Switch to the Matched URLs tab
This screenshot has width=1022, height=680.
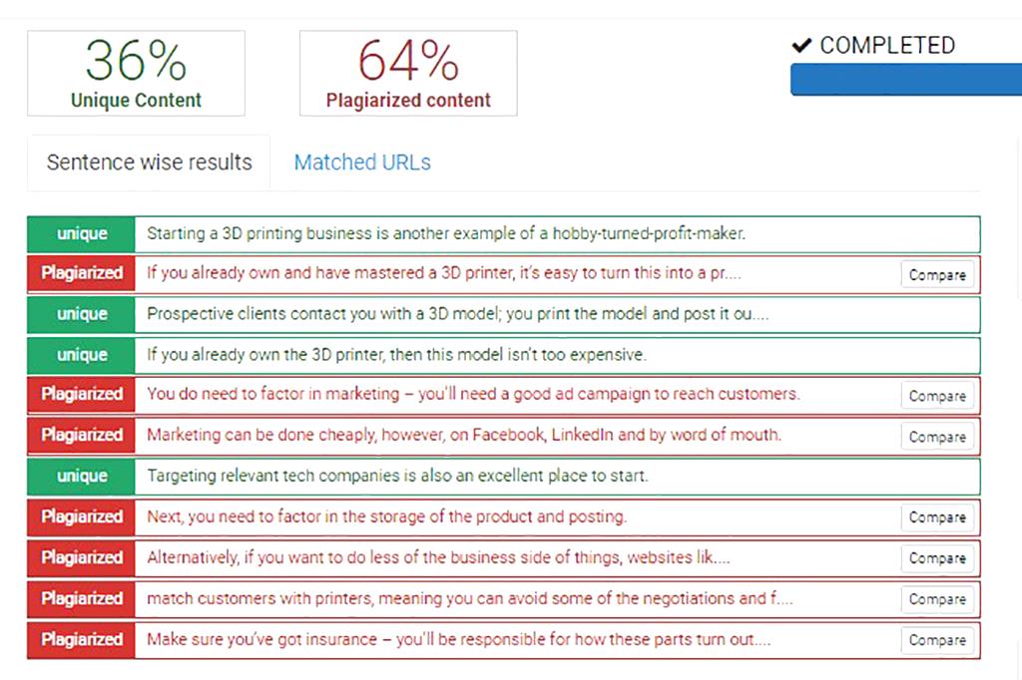coord(362,162)
